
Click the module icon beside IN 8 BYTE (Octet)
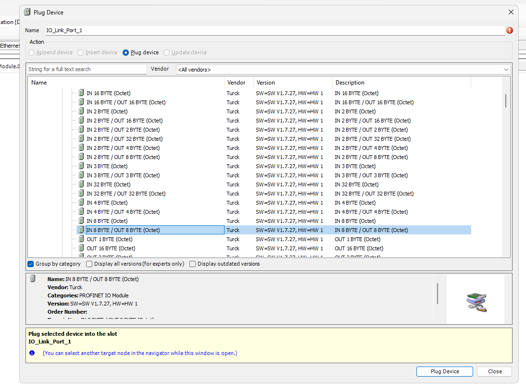[x=81, y=220]
